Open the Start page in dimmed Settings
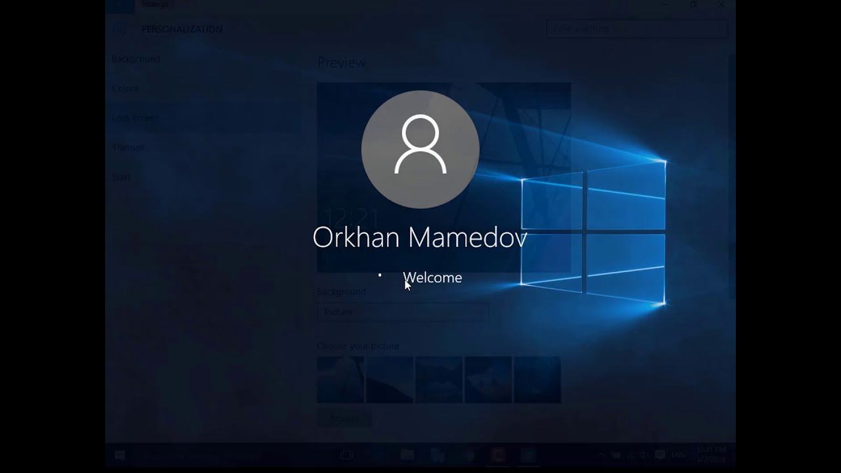841x473 pixels. click(122, 177)
